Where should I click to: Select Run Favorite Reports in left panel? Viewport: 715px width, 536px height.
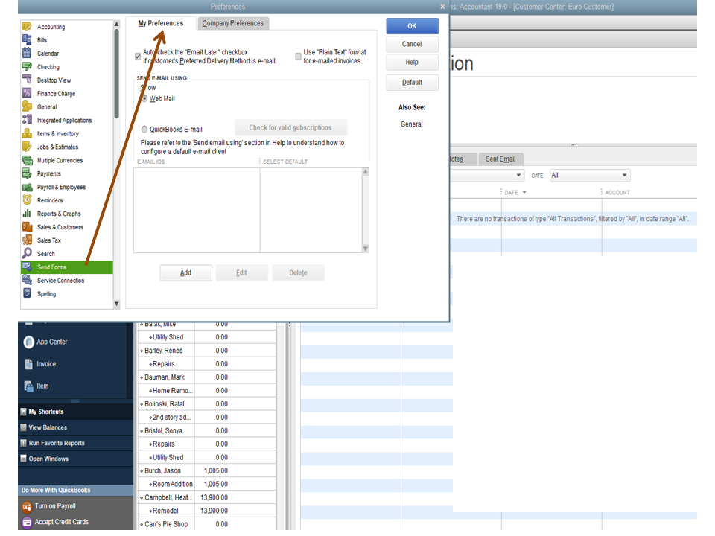[x=76, y=444]
